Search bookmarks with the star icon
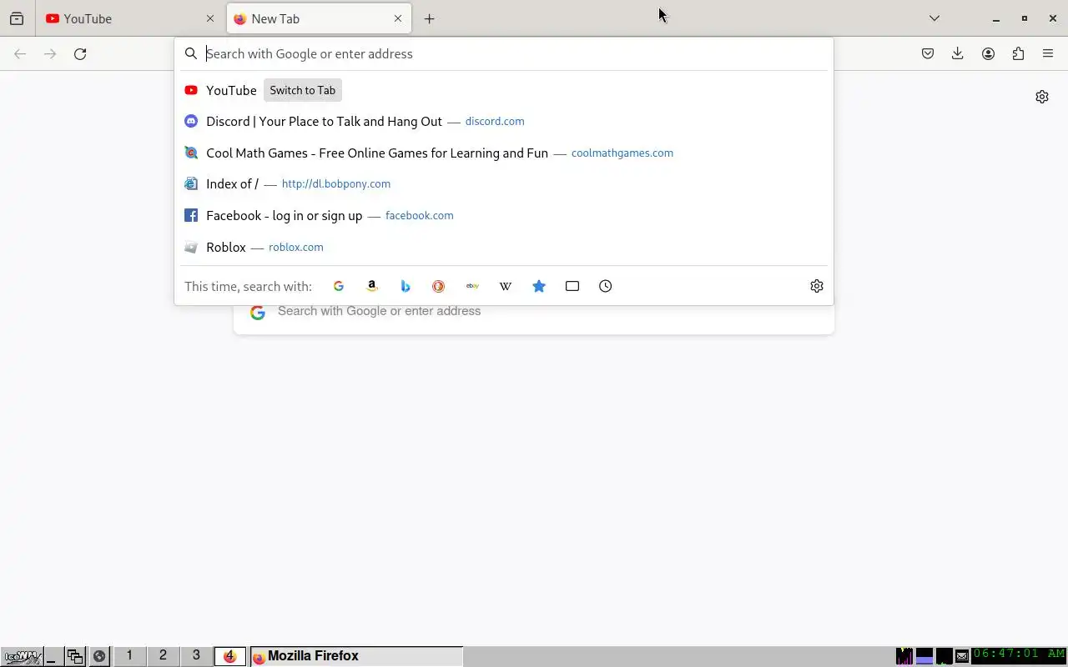 tap(539, 286)
